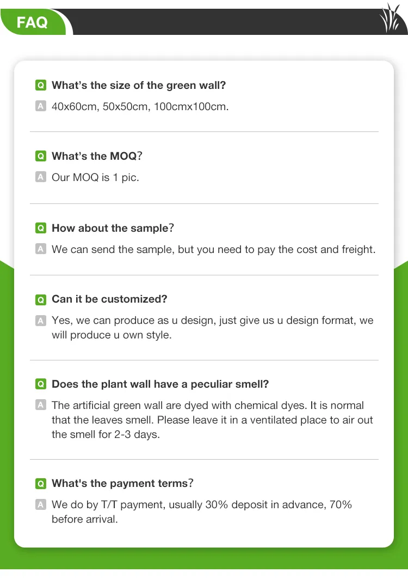Click the Q icon next to MOQ question
Screen dimensions: 408x584
pos(41,156)
